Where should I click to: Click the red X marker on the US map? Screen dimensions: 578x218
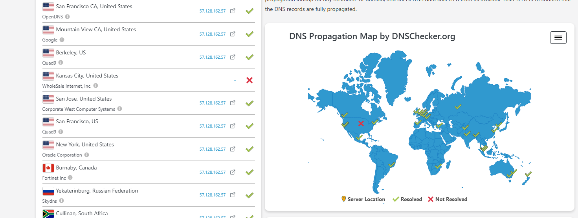pyautogui.click(x=361, y=124)
